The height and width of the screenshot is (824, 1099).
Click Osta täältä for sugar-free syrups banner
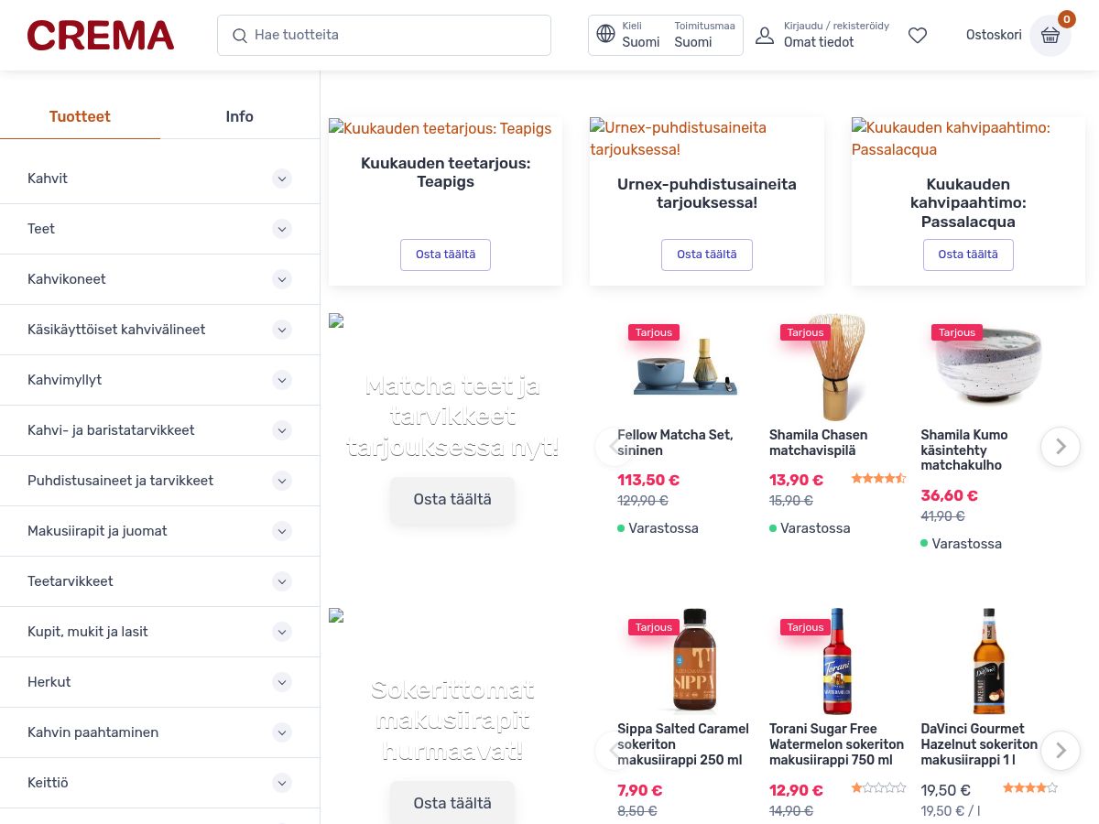pyautogui.click(x=452, y=804)
